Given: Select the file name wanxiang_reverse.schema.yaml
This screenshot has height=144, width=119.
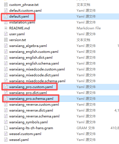Looking at the screenshot, I should [x=34, y=116].
